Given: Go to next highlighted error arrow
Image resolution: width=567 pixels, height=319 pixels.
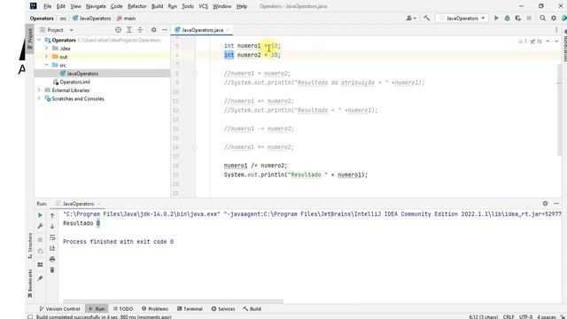Looking at the screenshot, I should 556,42.
